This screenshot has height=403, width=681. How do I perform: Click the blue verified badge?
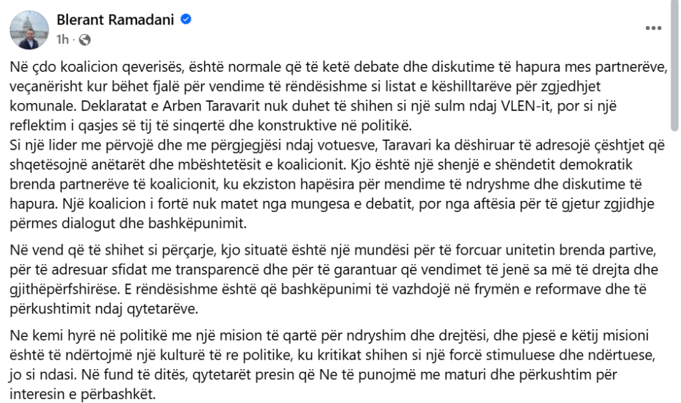(x=186, y=19)
